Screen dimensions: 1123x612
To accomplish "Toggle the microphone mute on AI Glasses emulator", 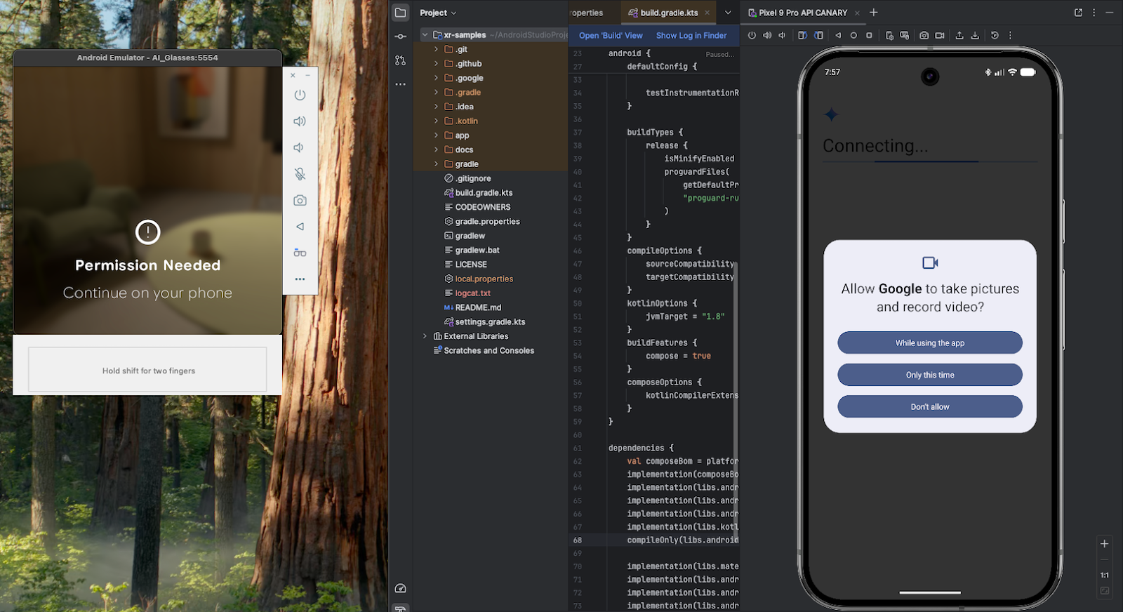I will click(x=300, y=174).
